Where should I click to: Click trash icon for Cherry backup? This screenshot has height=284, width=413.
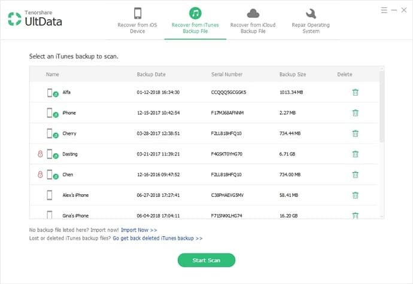356,133
